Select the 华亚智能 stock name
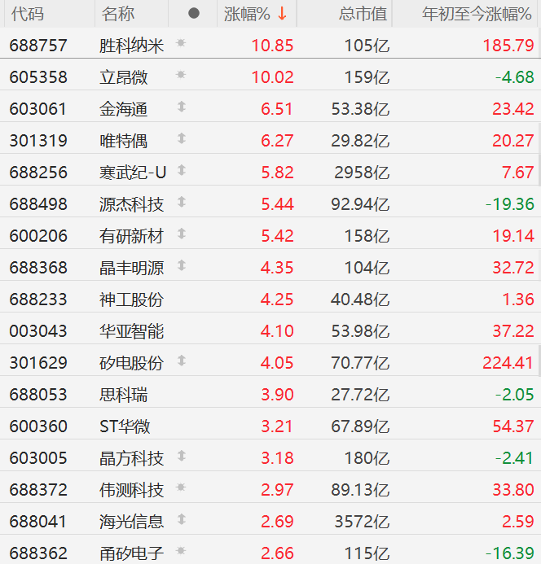The width and height of the screenshot is (541, 564). tap(131, 331)
